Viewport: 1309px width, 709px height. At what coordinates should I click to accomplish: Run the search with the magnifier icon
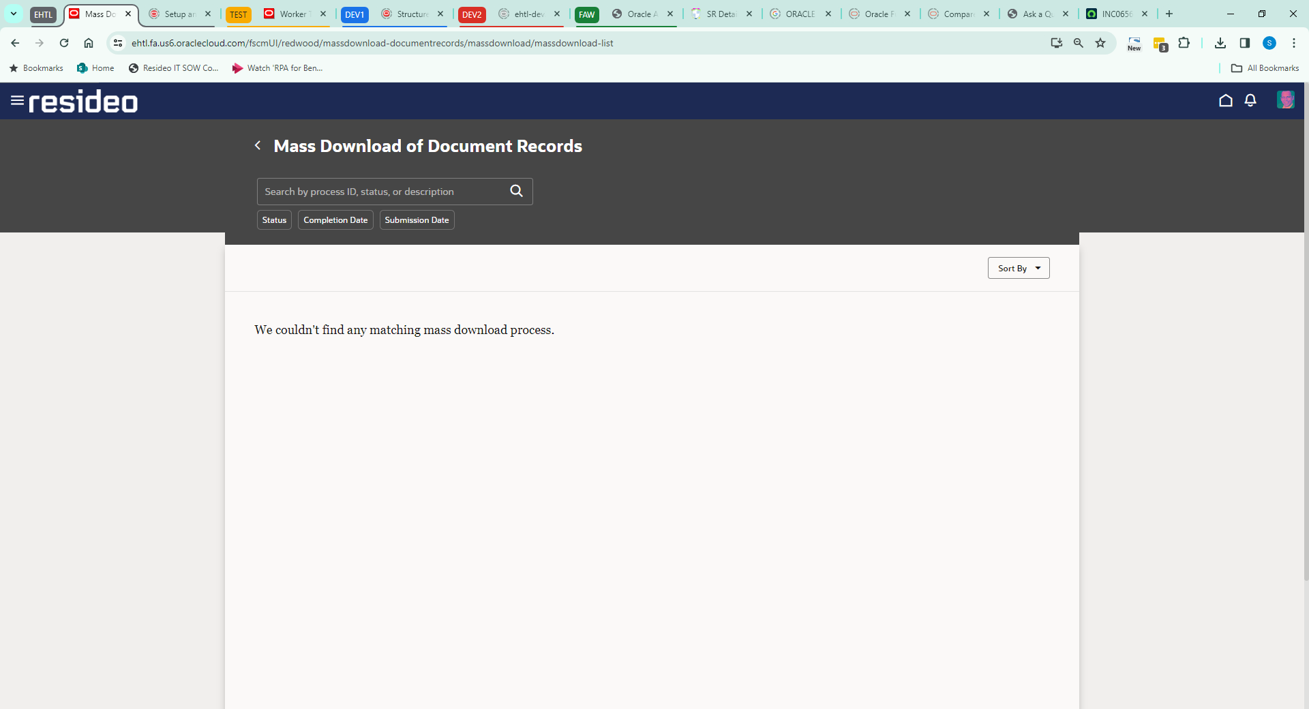pyautogui.click(x=516, y=191)
